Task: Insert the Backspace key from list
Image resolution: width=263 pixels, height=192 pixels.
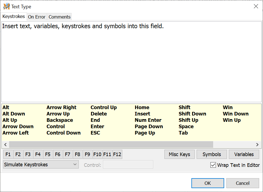Action: pos(60,120)
